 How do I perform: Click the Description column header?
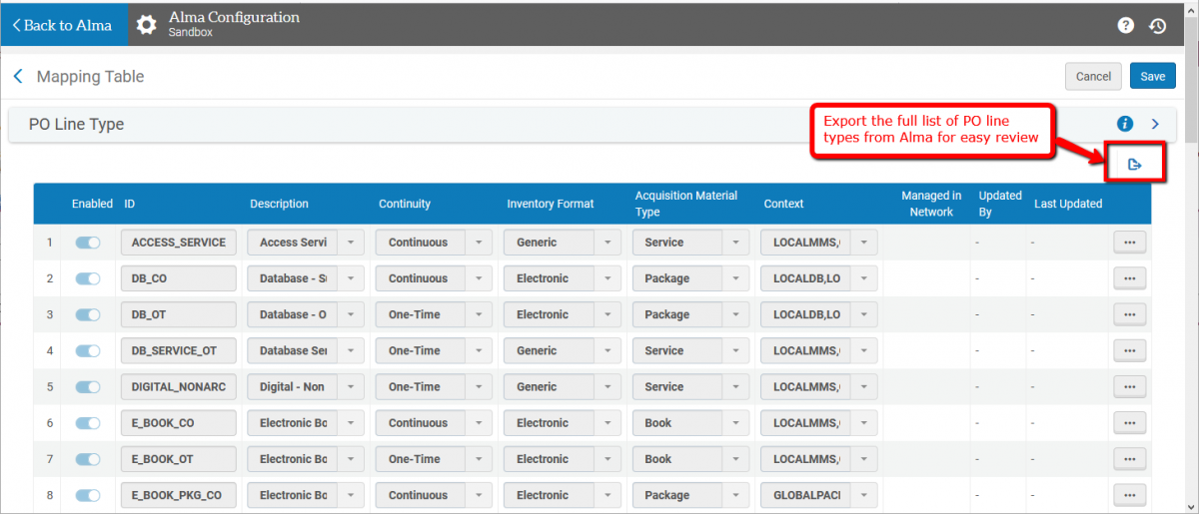point(279,204)
